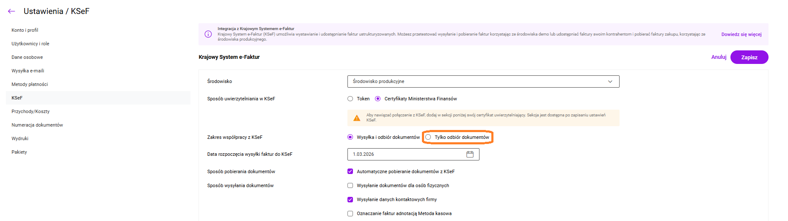
Task: Go to Użytkownicy i role section
Action: (x=30, y=44)
